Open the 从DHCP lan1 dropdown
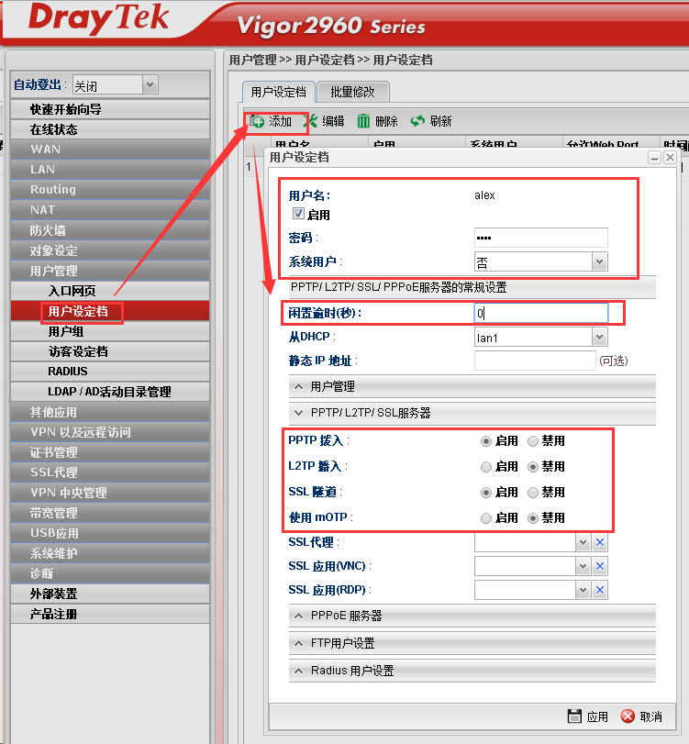This screenshot has width=689, height=744. (600, 338)
